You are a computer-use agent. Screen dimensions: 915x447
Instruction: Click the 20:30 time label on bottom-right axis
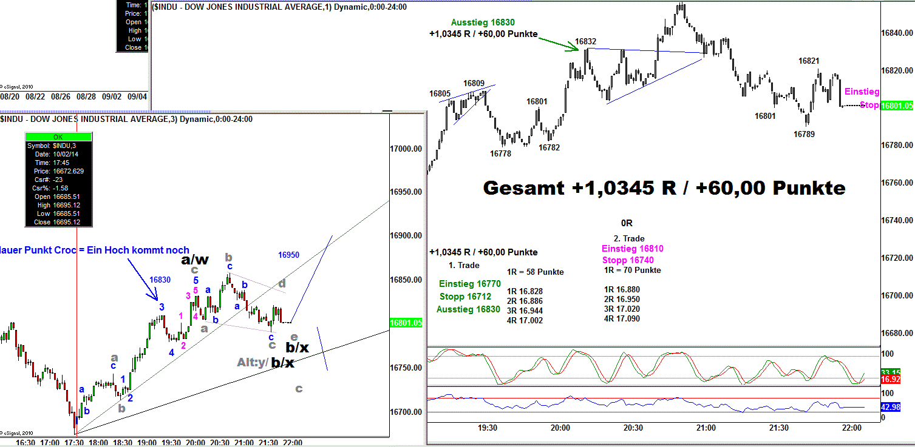633,428
